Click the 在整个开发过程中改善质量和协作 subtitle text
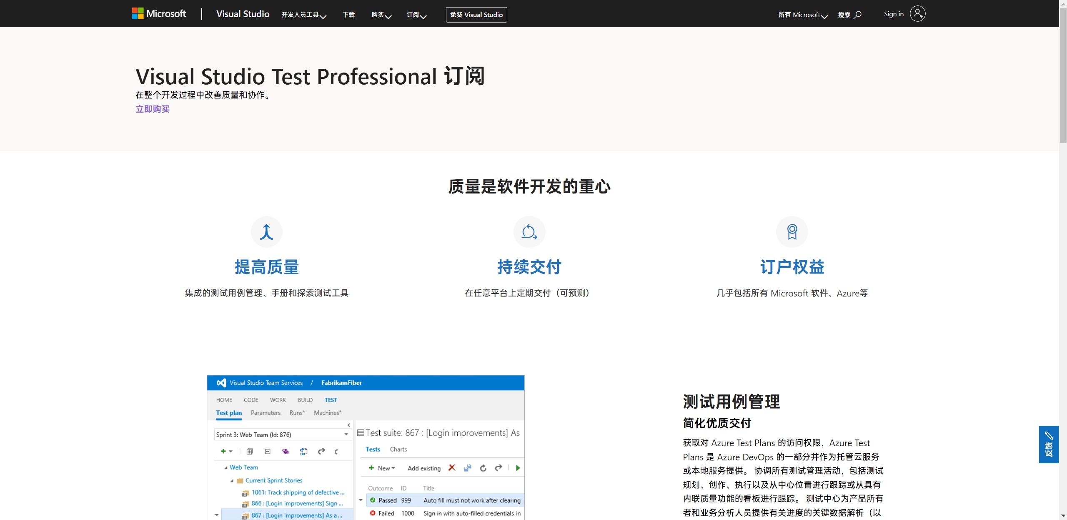 coord(204,95)
